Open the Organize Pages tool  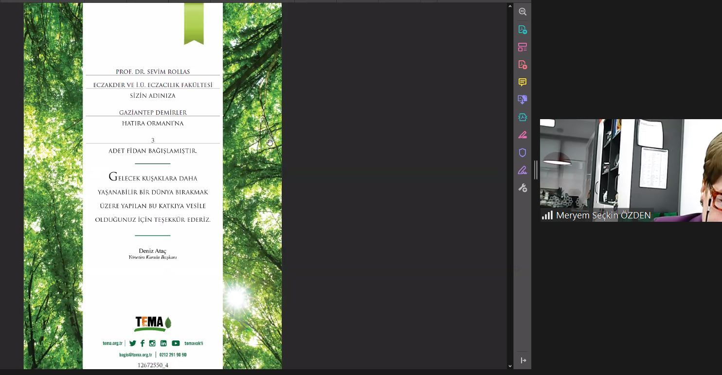coord(523,47)
